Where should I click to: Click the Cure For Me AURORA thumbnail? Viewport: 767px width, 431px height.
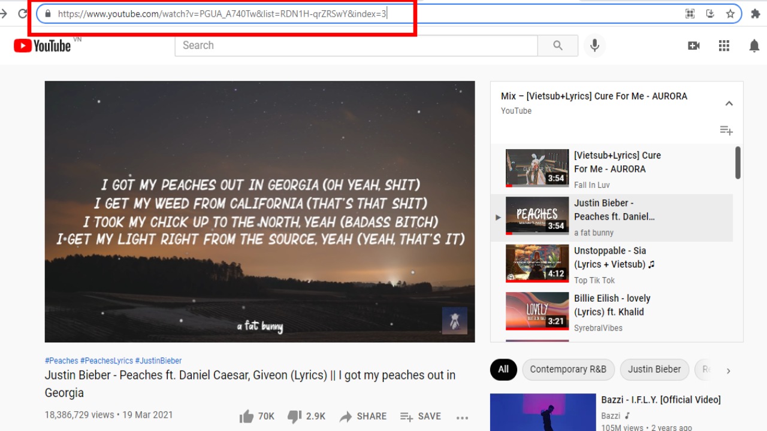click(537, 168)
